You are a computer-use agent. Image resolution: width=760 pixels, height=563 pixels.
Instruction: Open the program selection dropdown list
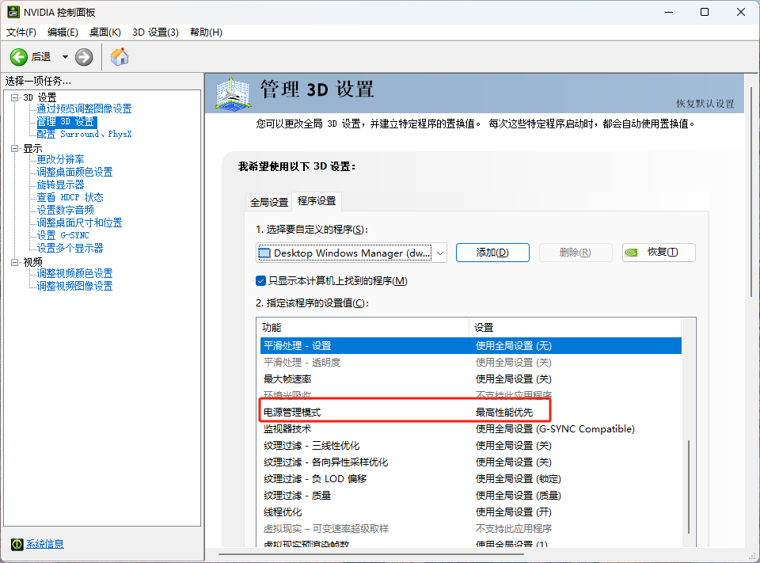click(x=440, y=253)
